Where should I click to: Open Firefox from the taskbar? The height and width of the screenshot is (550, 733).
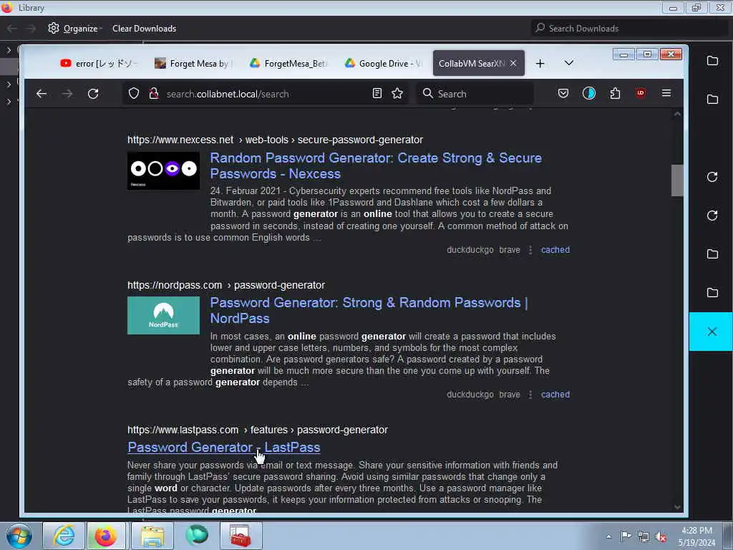(106, 536)
